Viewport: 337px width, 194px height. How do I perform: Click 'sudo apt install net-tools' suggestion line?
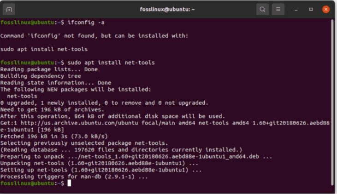pyautogui.click(x=44, y=49)
